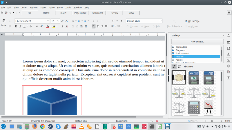Viewport: 232px width, 130px height.
Task: Adjust the zoom slider in status bar
Action: point(212,121)
